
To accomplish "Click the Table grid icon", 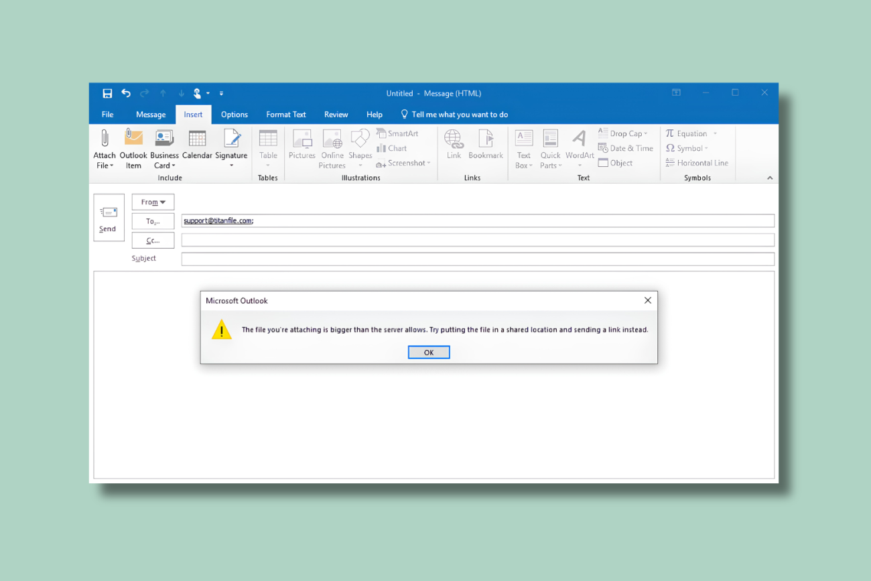I will point(268,138).
